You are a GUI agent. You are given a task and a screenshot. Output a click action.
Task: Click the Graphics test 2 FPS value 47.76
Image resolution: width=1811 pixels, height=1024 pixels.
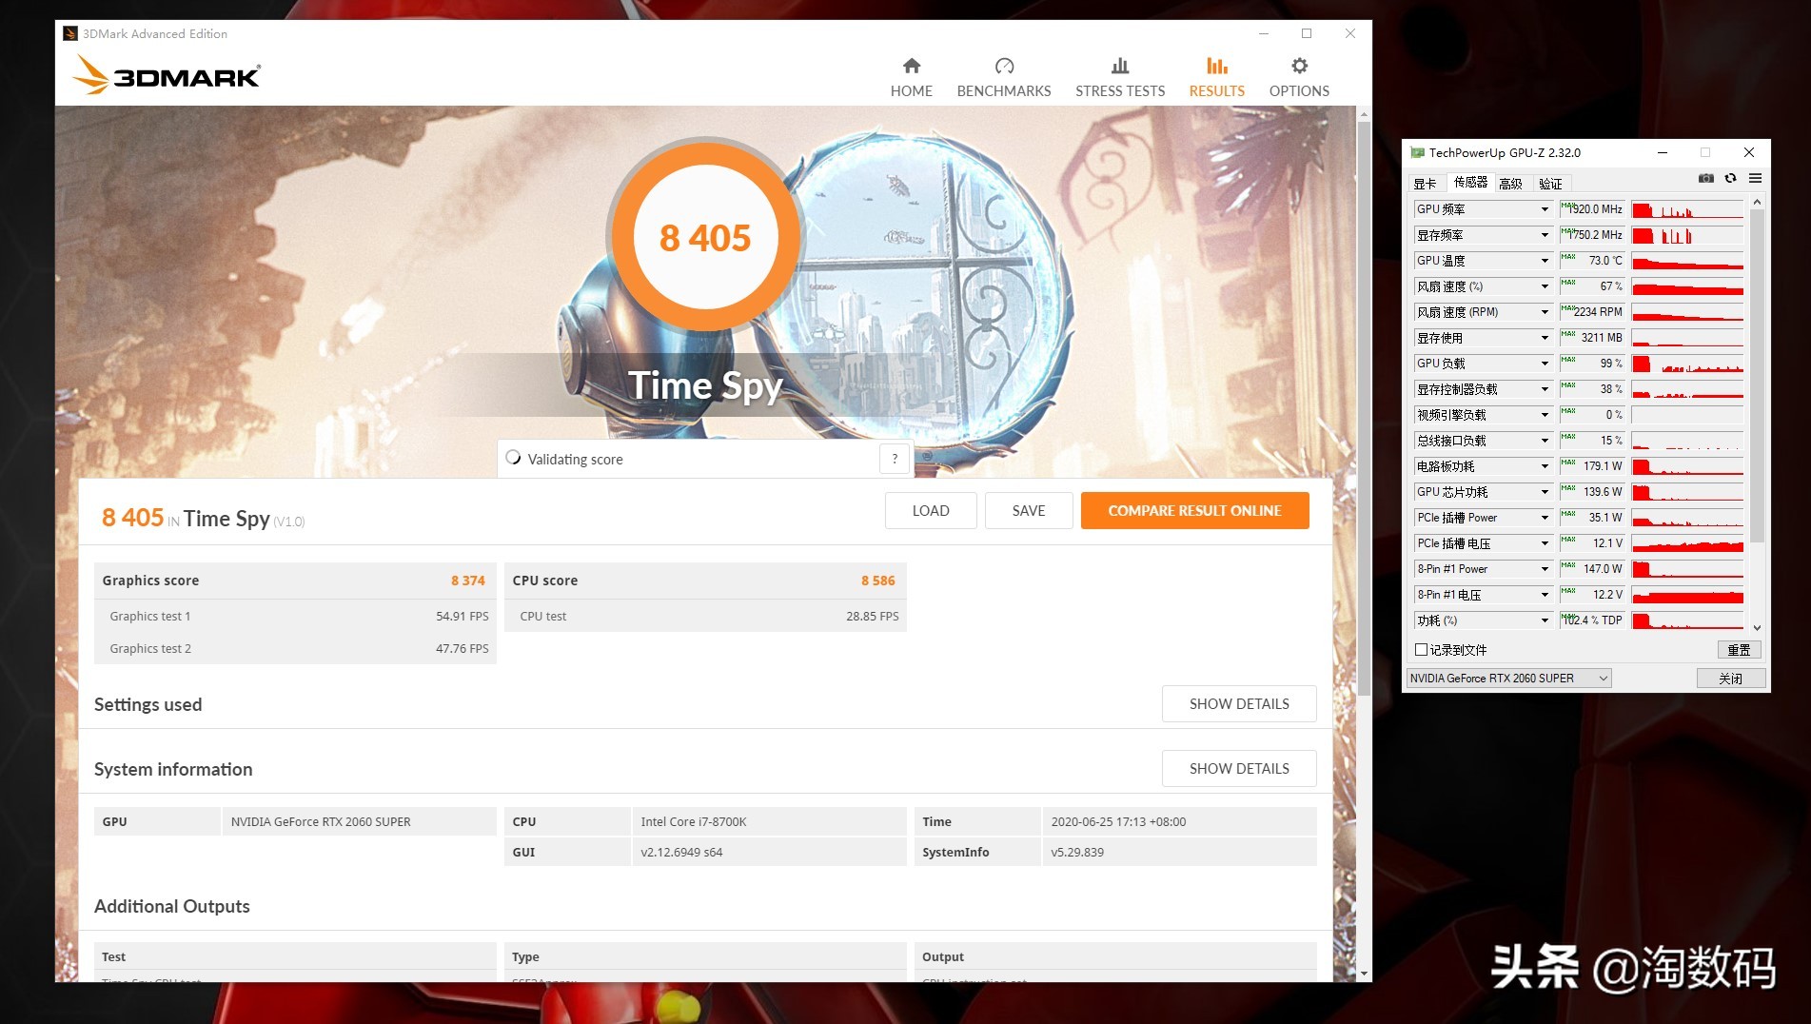coord(463,649)
